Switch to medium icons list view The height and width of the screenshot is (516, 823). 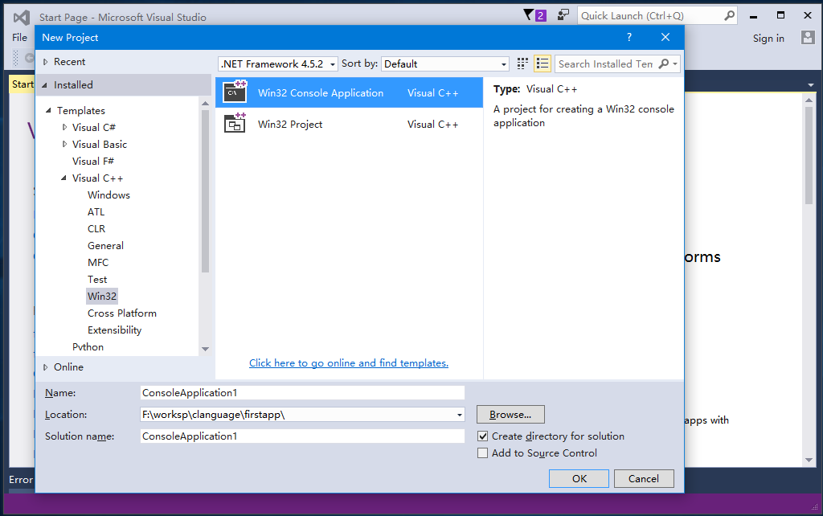tap(542, 63)
